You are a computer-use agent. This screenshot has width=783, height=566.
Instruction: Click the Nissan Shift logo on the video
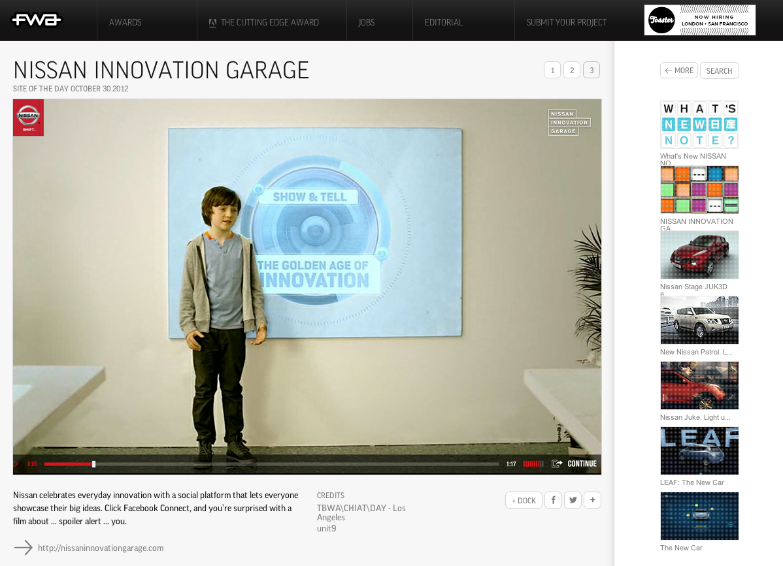coord(29,118)
